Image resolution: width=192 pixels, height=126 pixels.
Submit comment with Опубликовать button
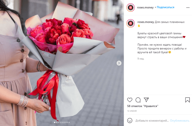[180, 121]
